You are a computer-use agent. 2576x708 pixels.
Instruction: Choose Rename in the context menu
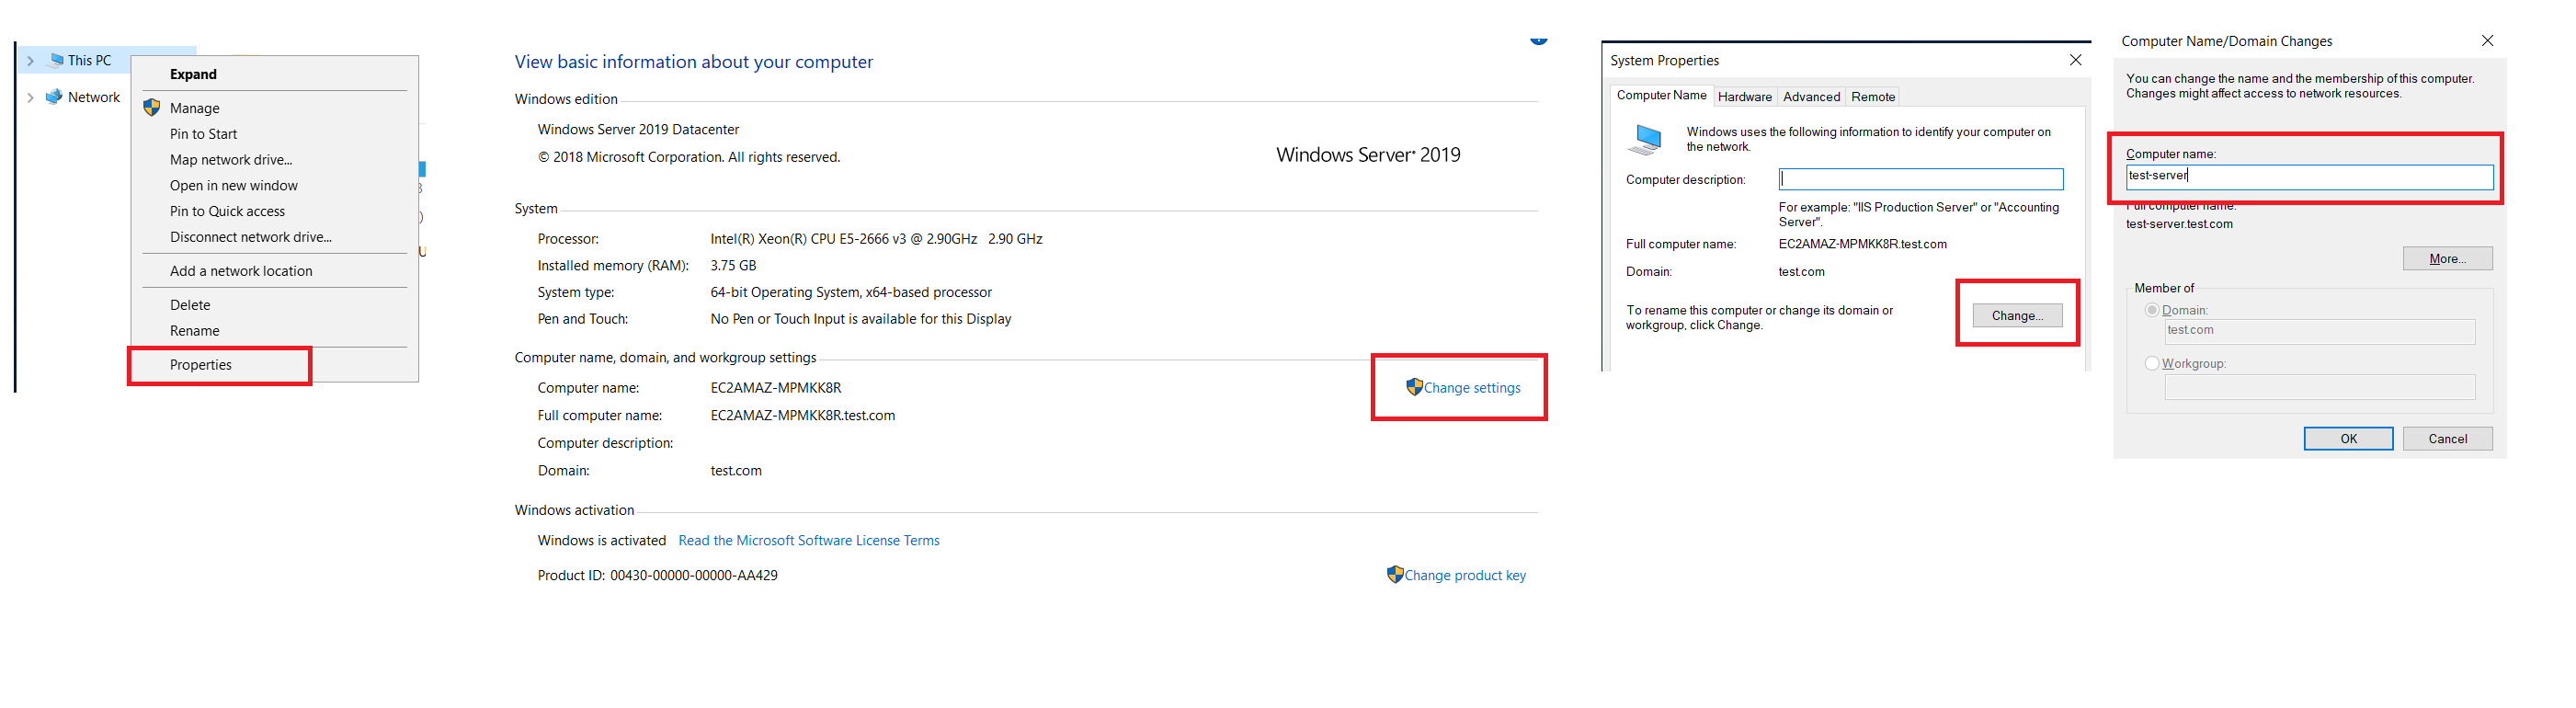(x=274, y=331)
